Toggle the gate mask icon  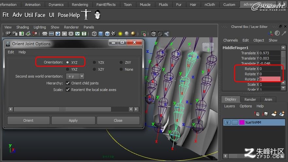[64, 34]
